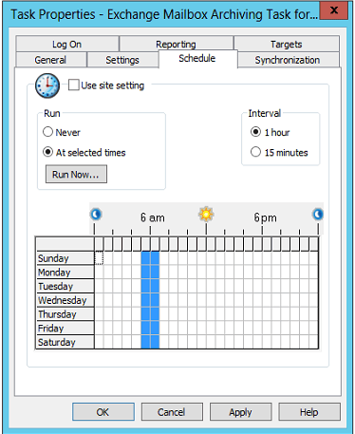Click the noon sun icon
The width and height of the screenshot is (355, 434).
[x=206, y=215]
